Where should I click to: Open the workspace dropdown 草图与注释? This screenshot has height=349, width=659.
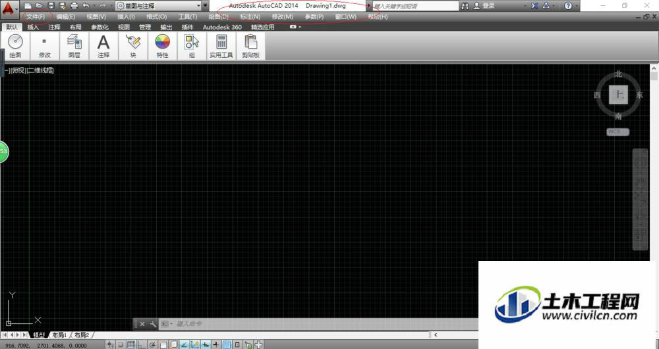[x=159, y=6]
